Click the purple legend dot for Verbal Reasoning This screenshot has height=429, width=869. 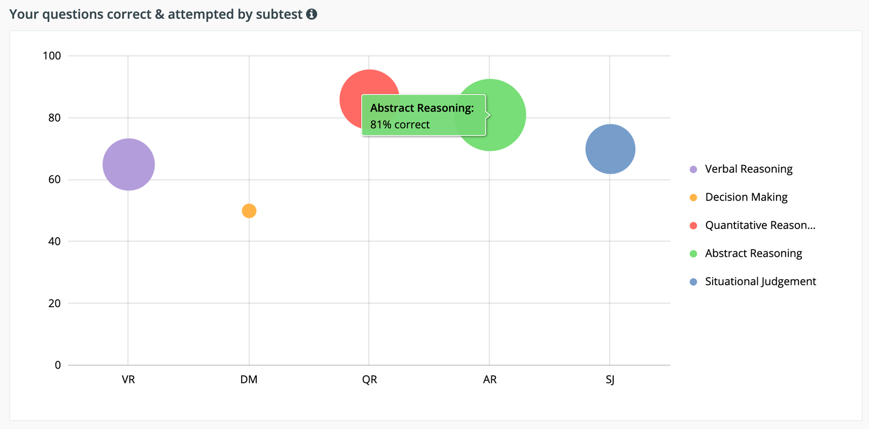(x=693, y=170)
